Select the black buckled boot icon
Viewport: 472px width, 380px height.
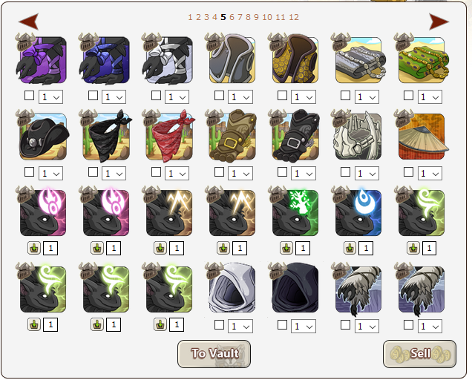click(295, 137)
